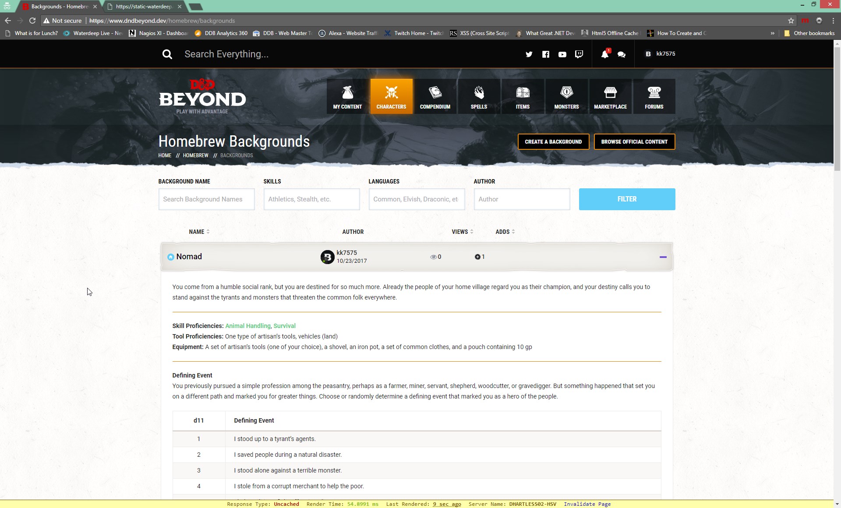Show more bookmarks chevron
The width and height of the screenshot is (841, 508).
pyautogui.click(x=772, y=33)
